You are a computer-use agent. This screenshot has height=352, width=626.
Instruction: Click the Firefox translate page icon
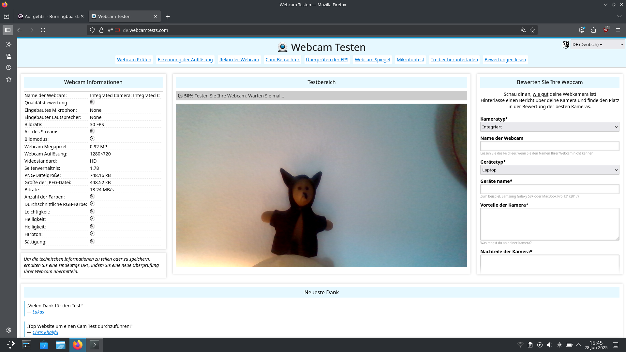[523, 30]
